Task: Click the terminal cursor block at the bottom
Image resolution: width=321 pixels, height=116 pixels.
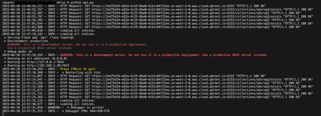Action: [3, 114]
